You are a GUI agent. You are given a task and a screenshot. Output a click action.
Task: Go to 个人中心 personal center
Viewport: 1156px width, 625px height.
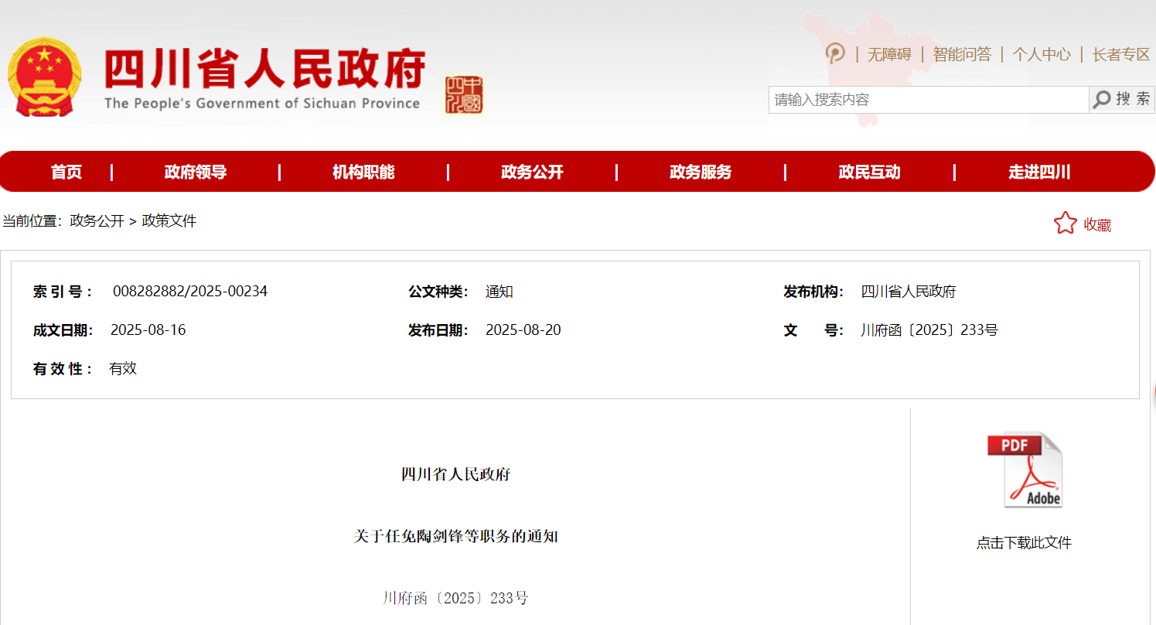(x=1042, y=54)
